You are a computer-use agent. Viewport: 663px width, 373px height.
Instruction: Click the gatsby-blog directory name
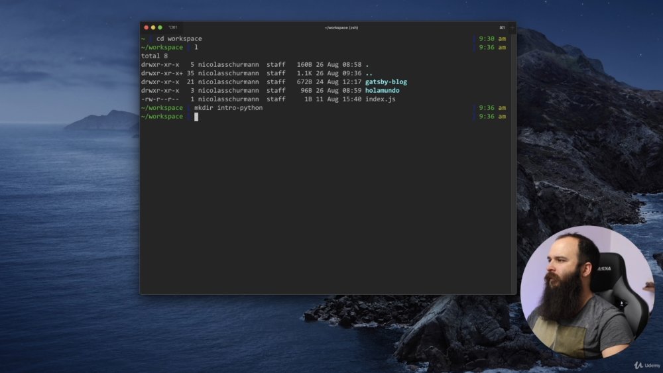(x=386, y=82)
